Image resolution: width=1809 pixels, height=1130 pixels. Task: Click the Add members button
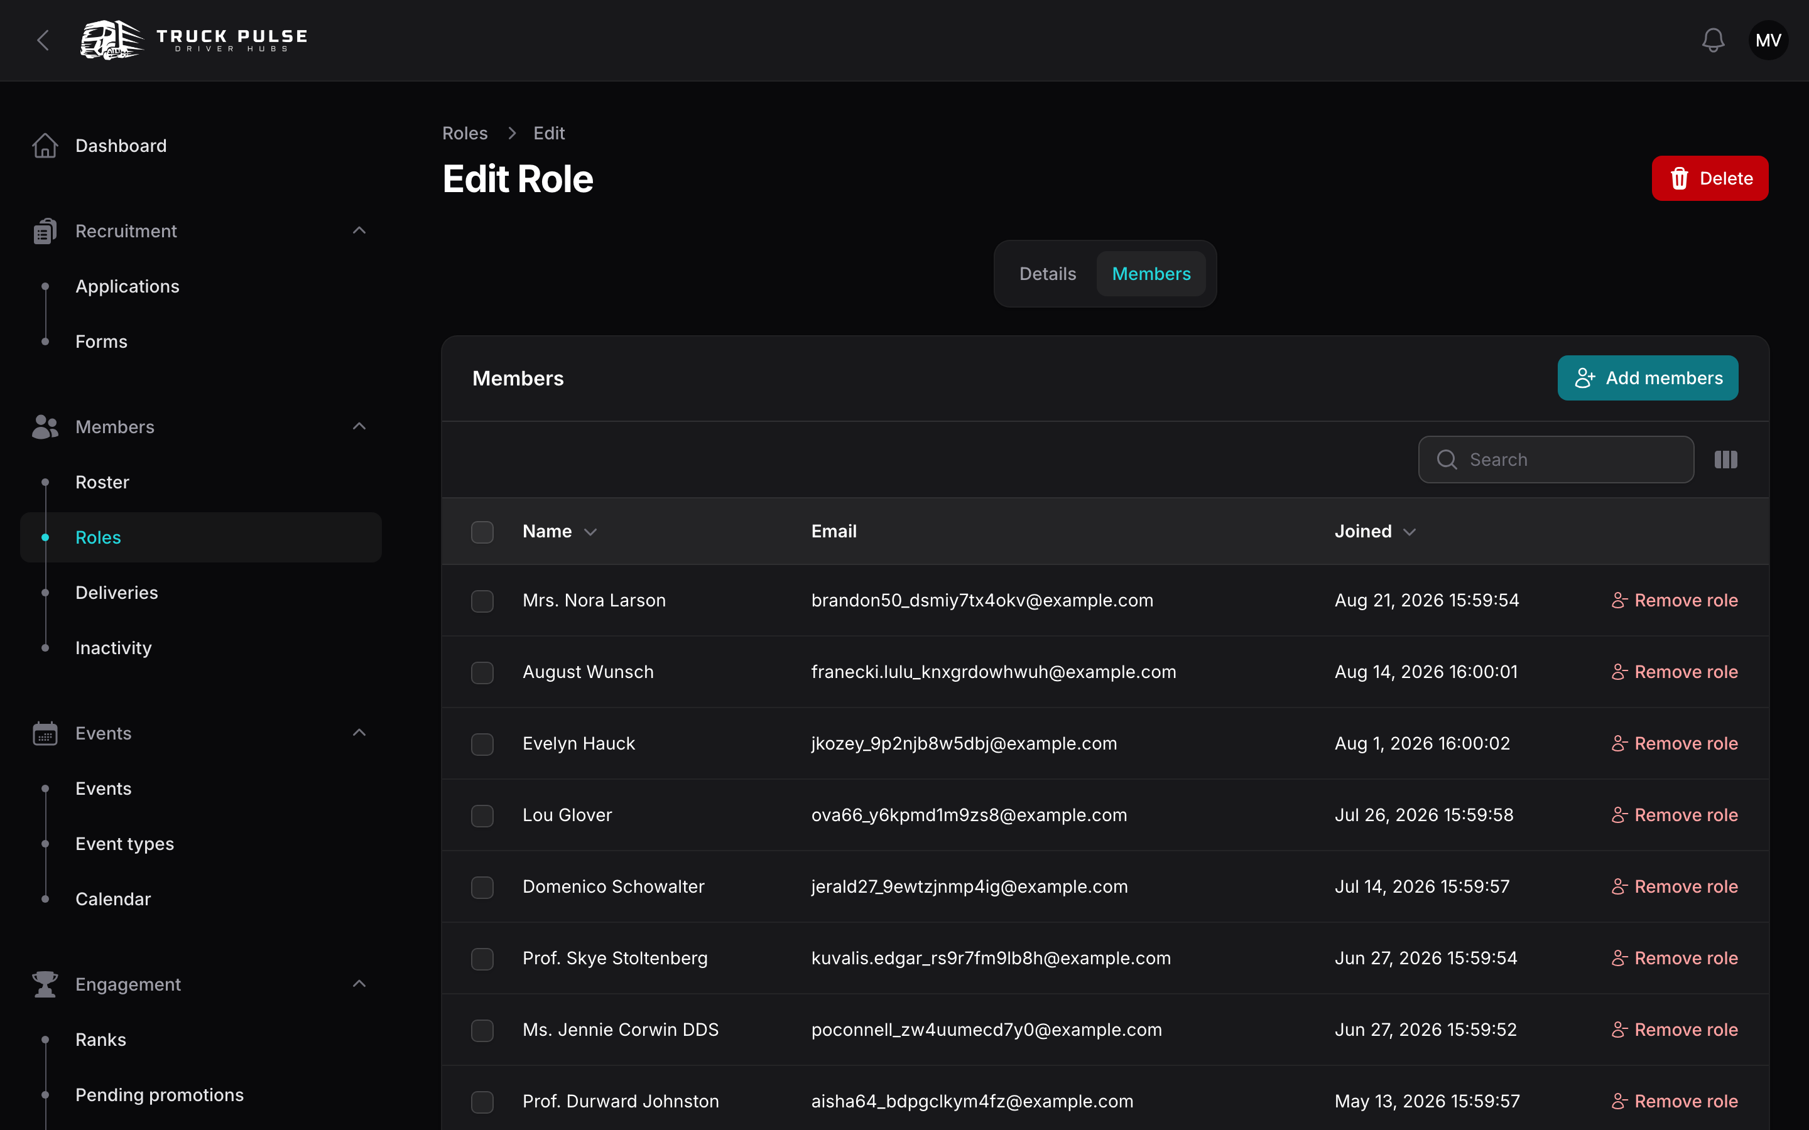tap(1648, 378)
